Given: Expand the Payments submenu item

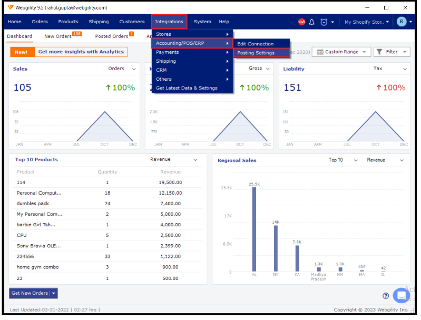Looking at the screenshot, I should tap(192, 52).
